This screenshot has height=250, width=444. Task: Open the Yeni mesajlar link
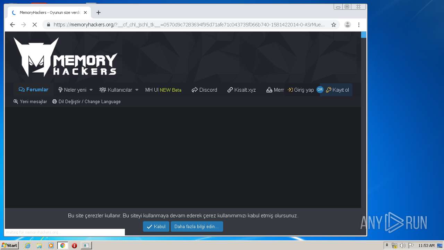pos(30,101)
